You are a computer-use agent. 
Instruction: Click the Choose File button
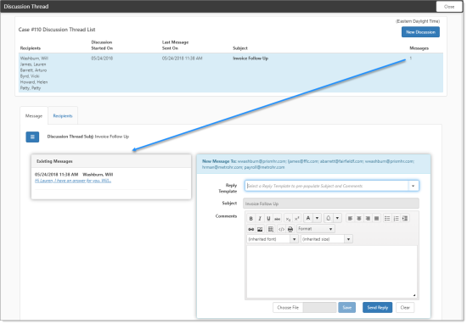pyautogui.click(x=288, y=308)
